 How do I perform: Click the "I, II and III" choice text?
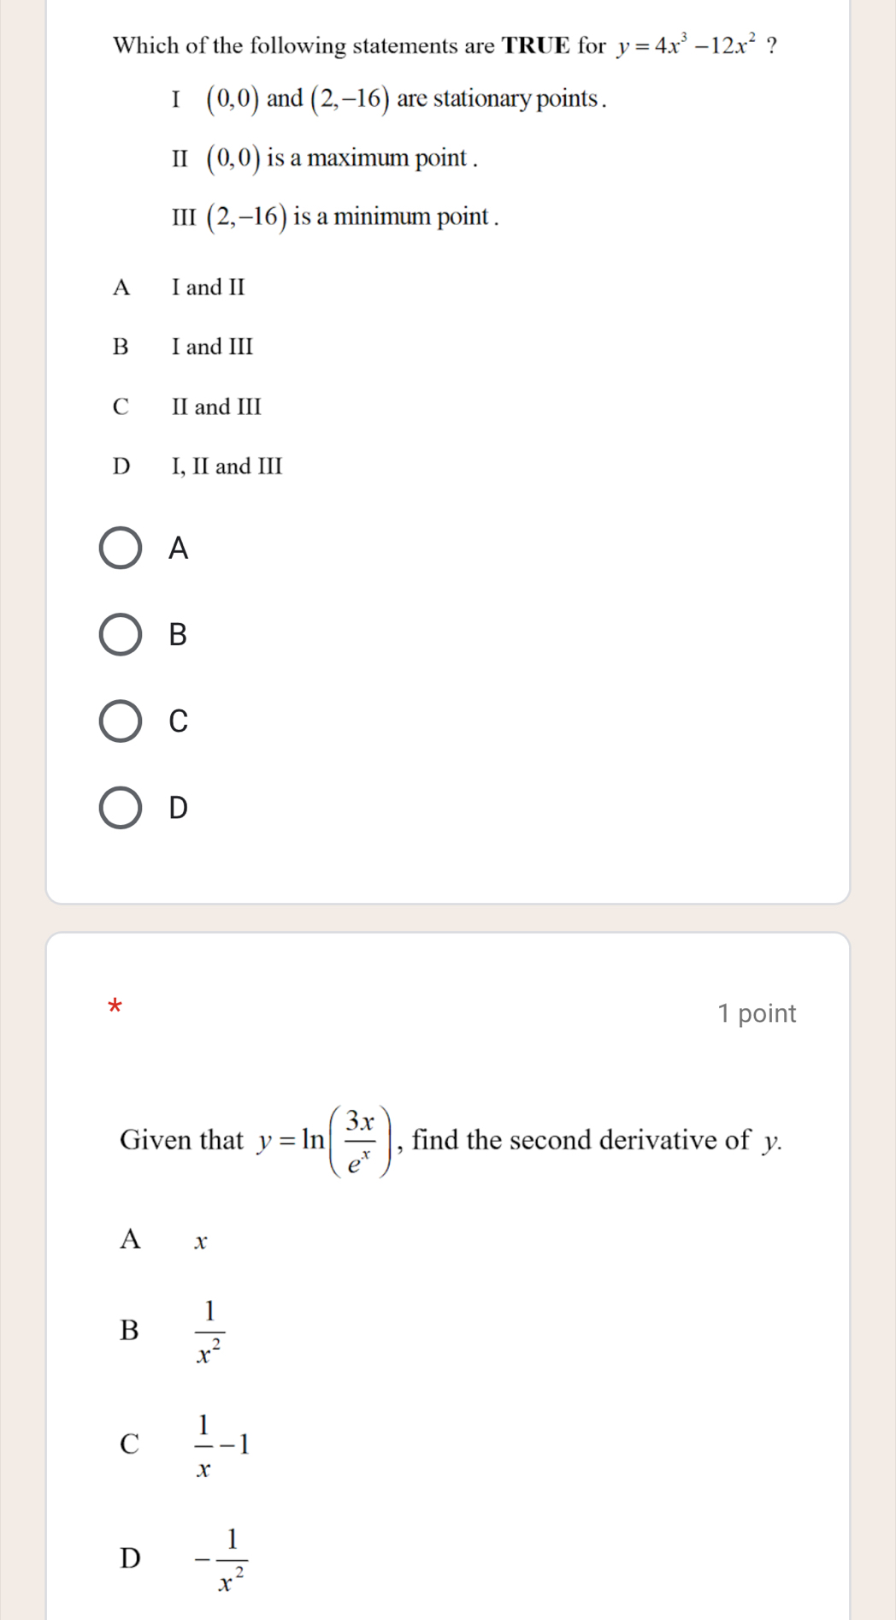pyautogui.click(x=227, y=466)
